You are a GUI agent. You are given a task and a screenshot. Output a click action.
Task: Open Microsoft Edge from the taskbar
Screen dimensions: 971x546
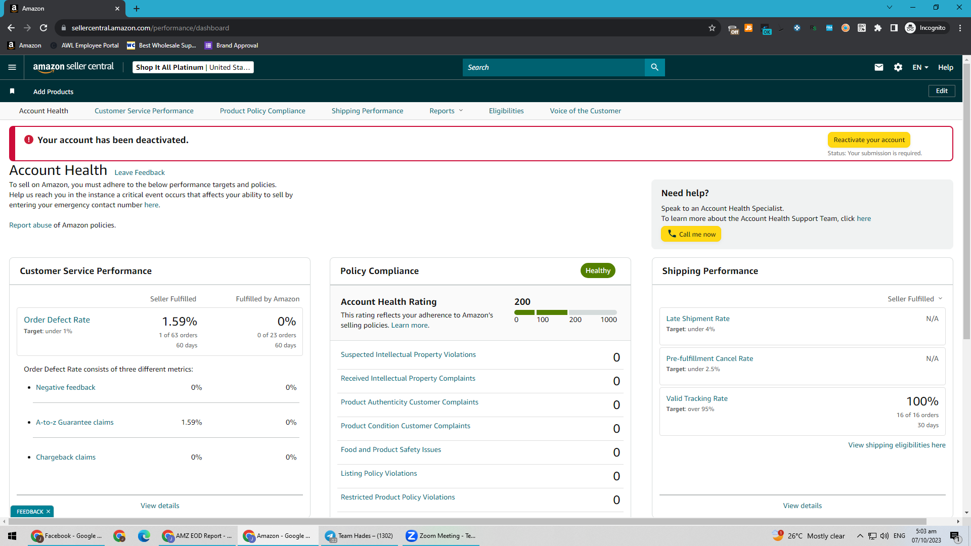pyautogui.click(x=144, y=536)
